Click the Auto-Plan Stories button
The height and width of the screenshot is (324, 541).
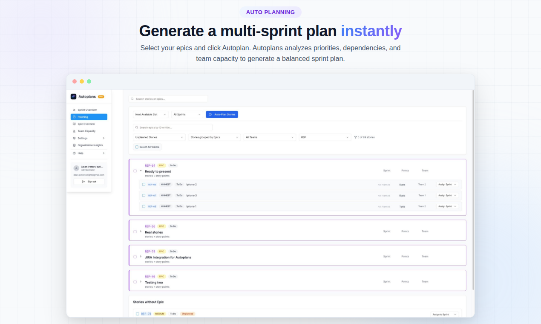pos(222,114)
